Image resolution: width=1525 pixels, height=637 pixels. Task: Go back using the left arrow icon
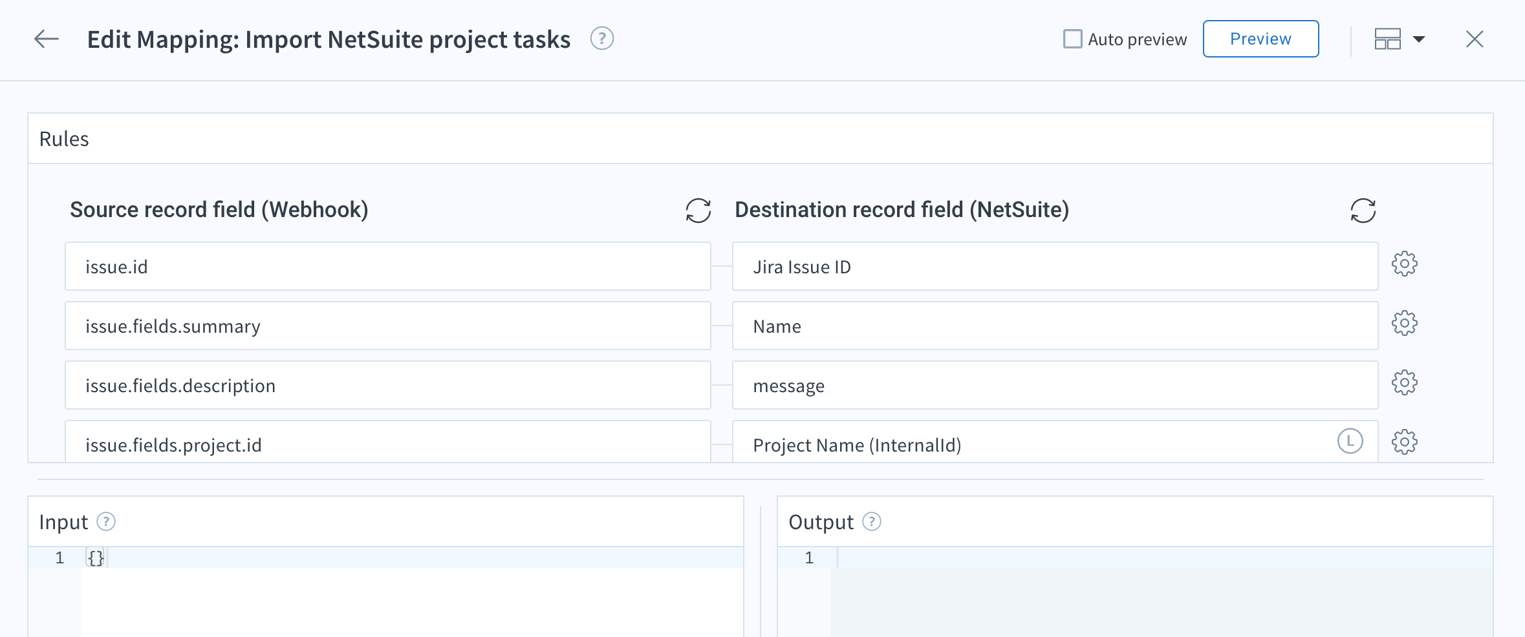47,39
